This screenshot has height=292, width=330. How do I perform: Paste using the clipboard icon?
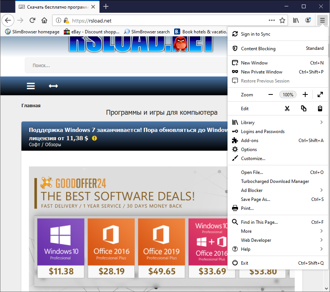(x=320, y=109)
